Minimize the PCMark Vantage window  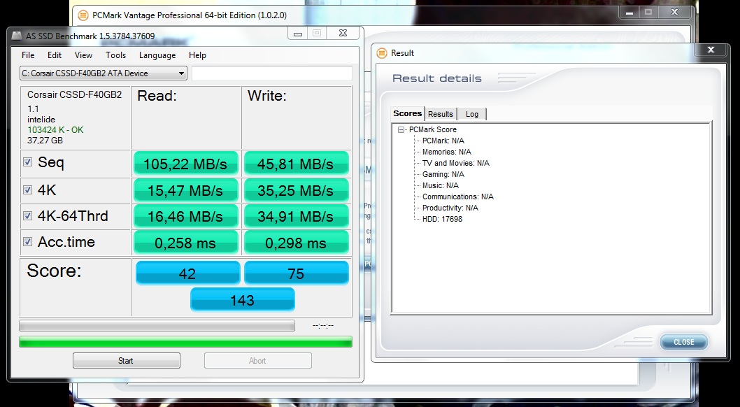629,13
